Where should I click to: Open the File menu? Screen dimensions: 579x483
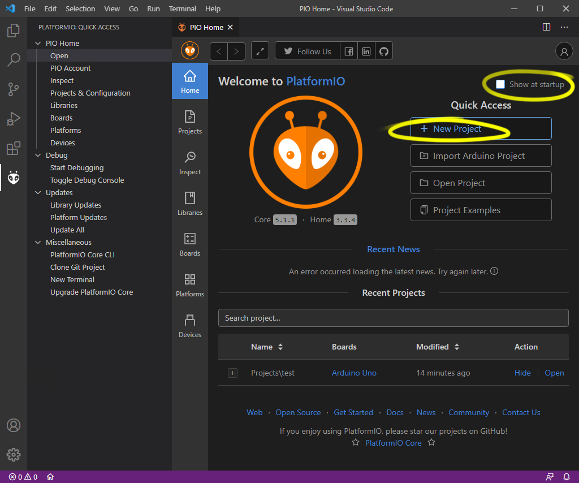[29, 8]
